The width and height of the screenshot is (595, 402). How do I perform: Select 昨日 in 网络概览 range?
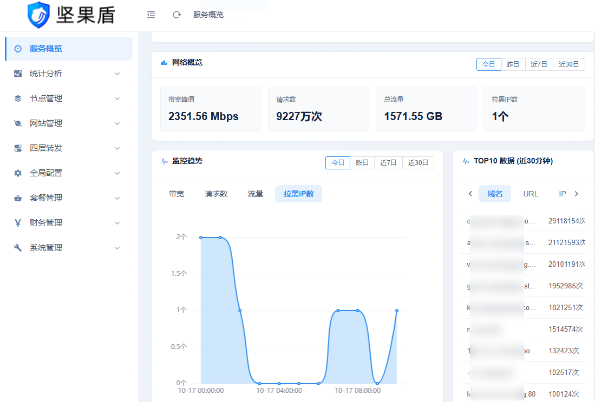[x=513, y=64]
